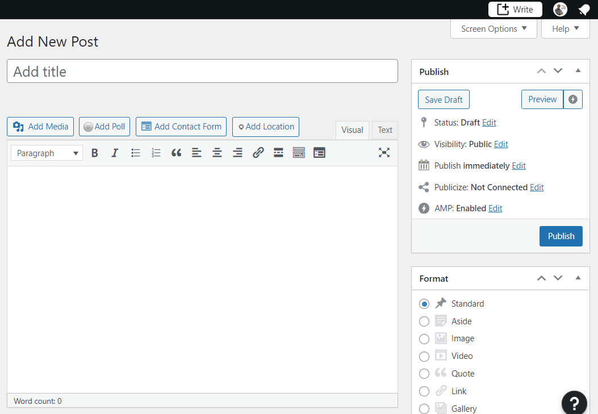Insert a numbered list
This screenshot has height=414, width=598.
[156, 152]
